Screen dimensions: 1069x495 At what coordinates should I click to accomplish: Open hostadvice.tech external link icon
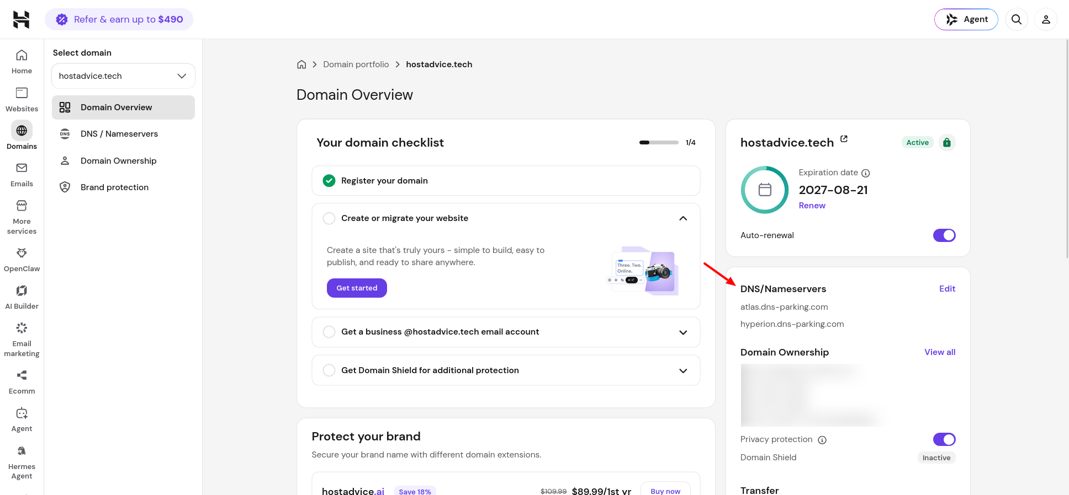pos(844,139)
